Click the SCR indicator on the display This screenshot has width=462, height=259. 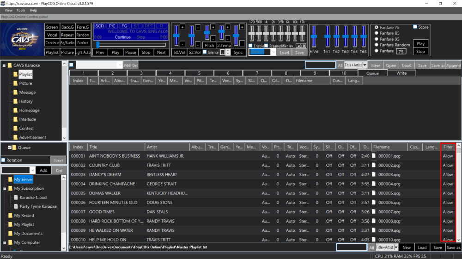[100, 26]
